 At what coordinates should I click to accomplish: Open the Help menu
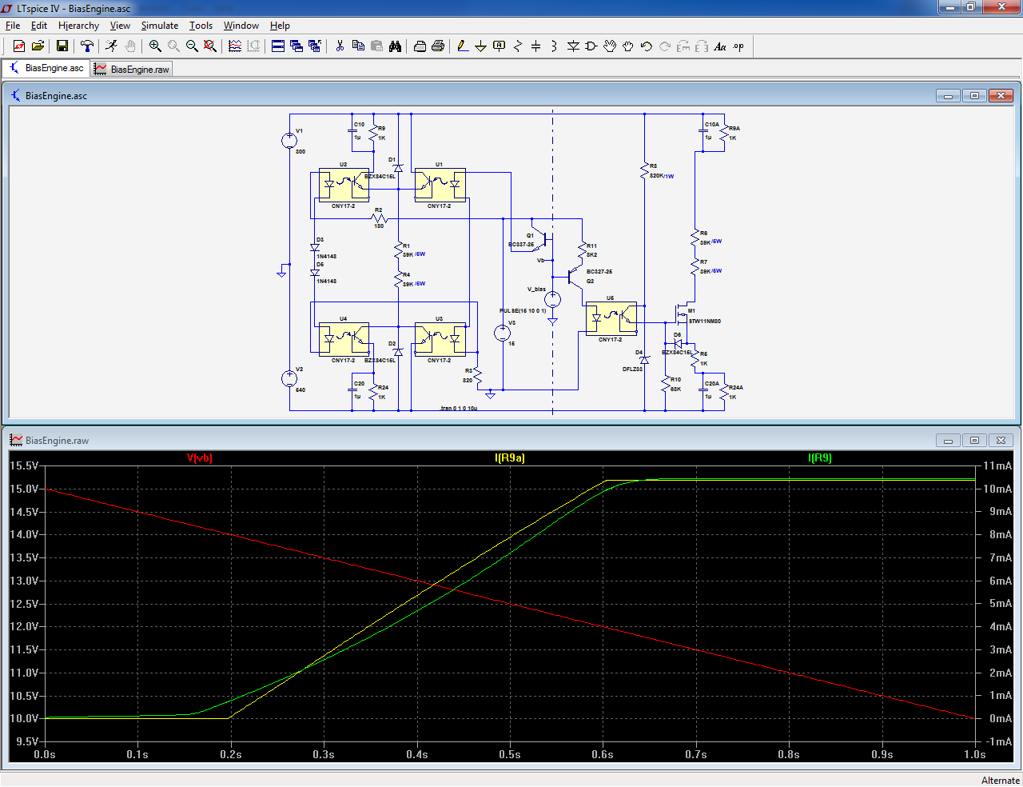click(280, 26)
